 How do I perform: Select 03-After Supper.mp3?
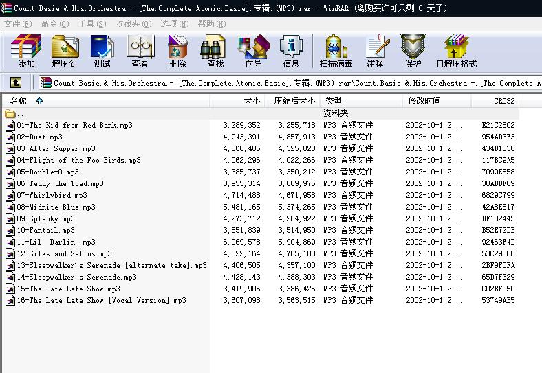pos(56,148)
